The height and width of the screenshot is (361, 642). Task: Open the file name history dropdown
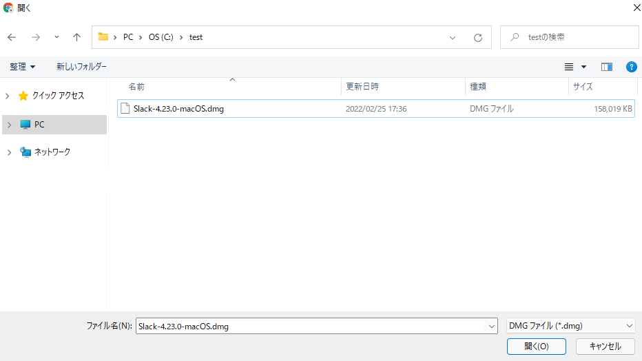[492, 327]
